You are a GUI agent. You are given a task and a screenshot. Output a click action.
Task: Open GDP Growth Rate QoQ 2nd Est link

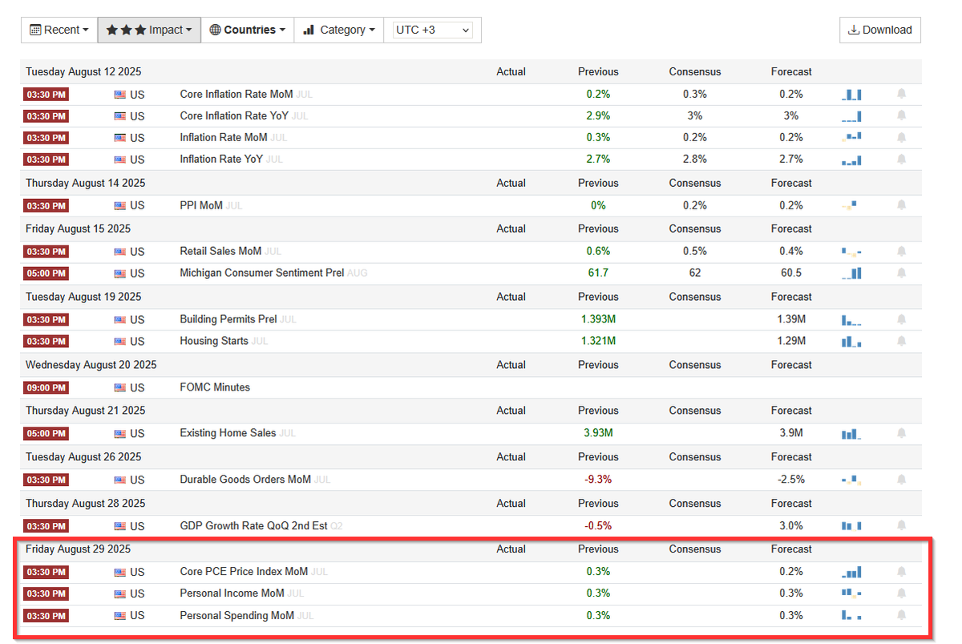(253, 526)
